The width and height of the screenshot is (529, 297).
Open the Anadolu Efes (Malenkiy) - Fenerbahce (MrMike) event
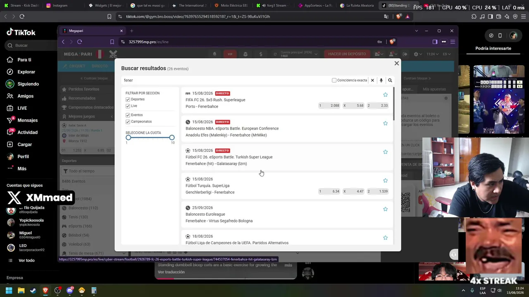(x=226, y=135)
